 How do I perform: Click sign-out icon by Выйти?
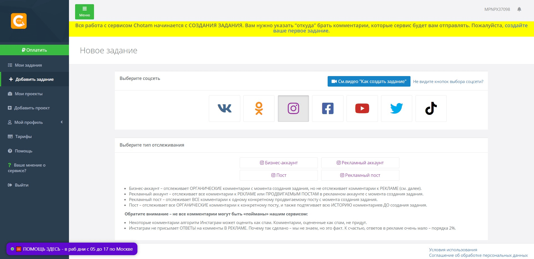[x=10, y=185]
